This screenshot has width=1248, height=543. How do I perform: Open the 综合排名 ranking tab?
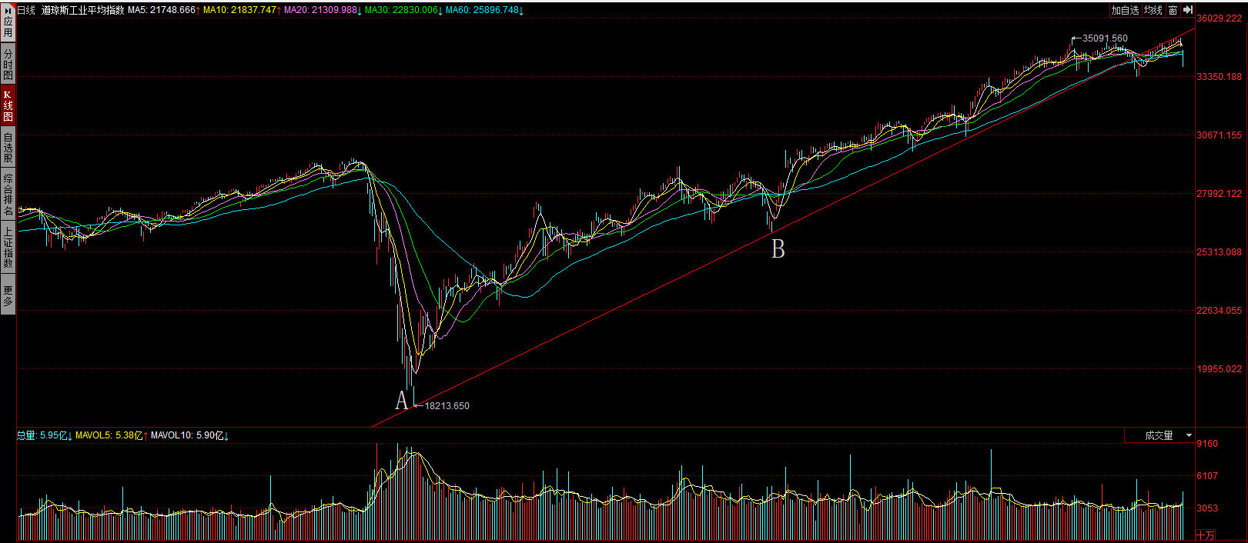click(x=8, y=195)
